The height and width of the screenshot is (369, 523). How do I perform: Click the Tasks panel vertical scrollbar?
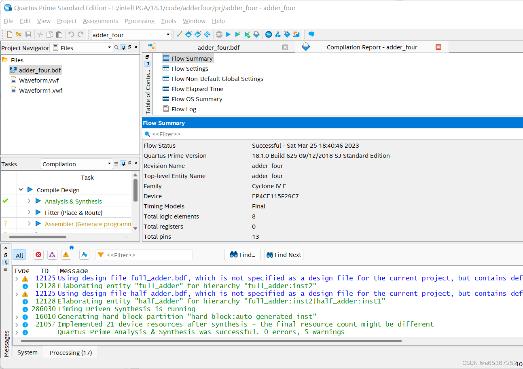click(x=136, y=190)
